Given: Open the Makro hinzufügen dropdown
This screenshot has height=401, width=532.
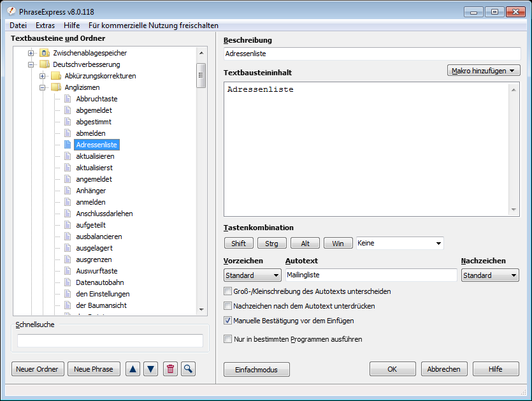Looking at the screenshot, I should 484,71.
